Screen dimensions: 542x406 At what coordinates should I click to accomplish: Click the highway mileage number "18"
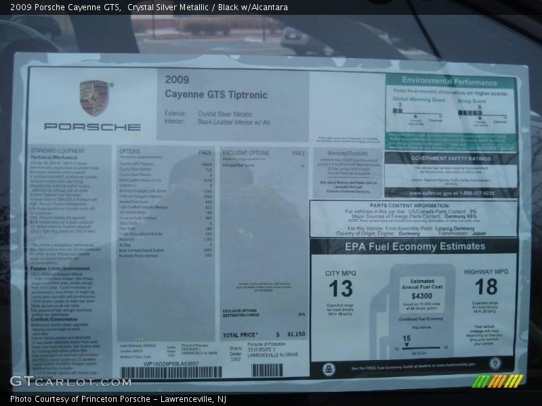coord(486,287)
